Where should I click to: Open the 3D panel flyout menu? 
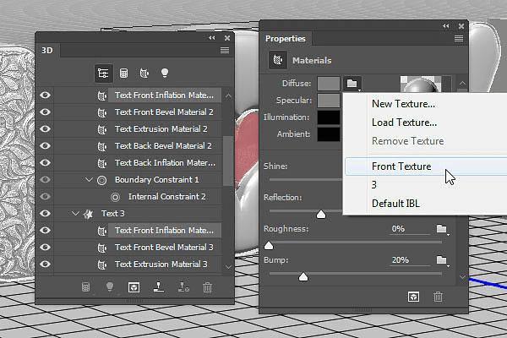click(x=225, y=50)
